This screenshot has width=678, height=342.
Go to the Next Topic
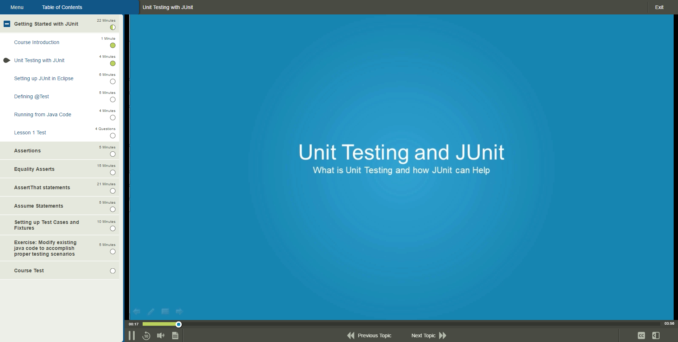[x=429, y=335]
